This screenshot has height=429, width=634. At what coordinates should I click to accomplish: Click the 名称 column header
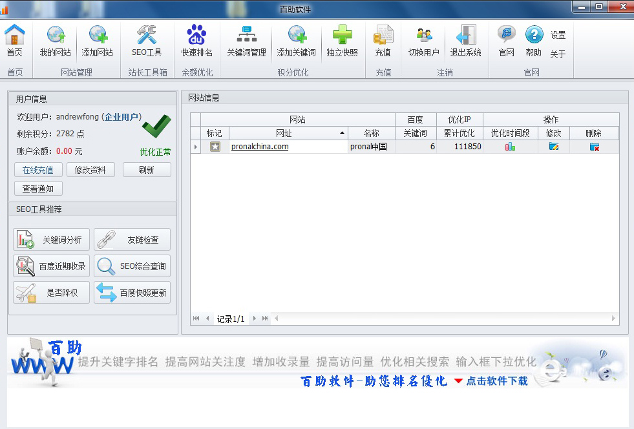371,133
